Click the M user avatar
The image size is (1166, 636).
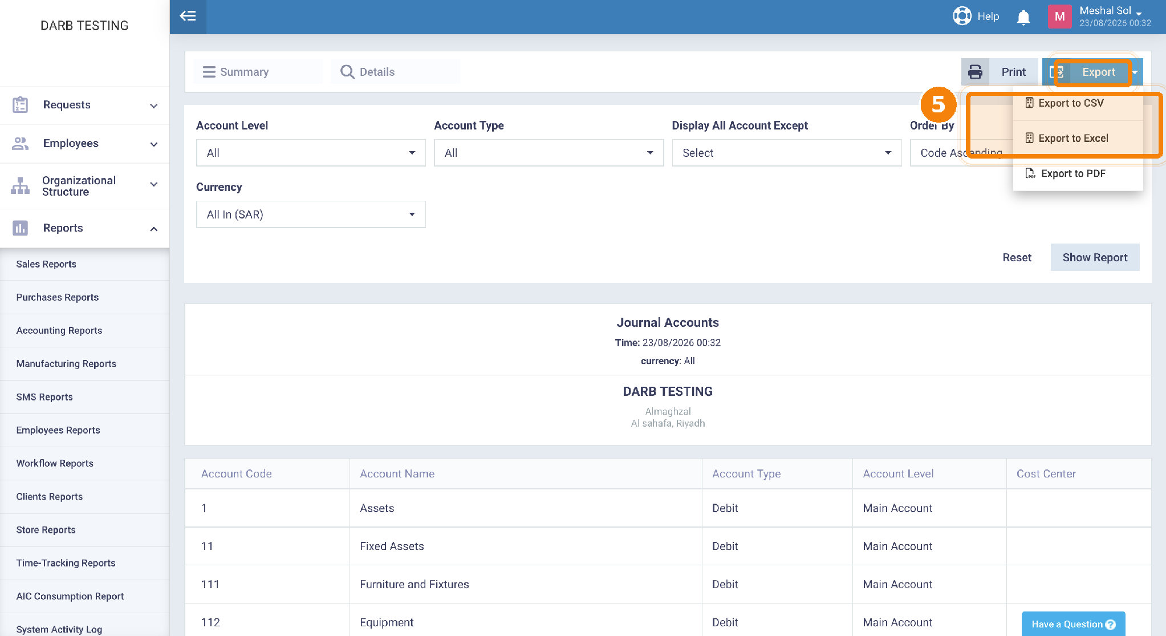click(1059, 17)
